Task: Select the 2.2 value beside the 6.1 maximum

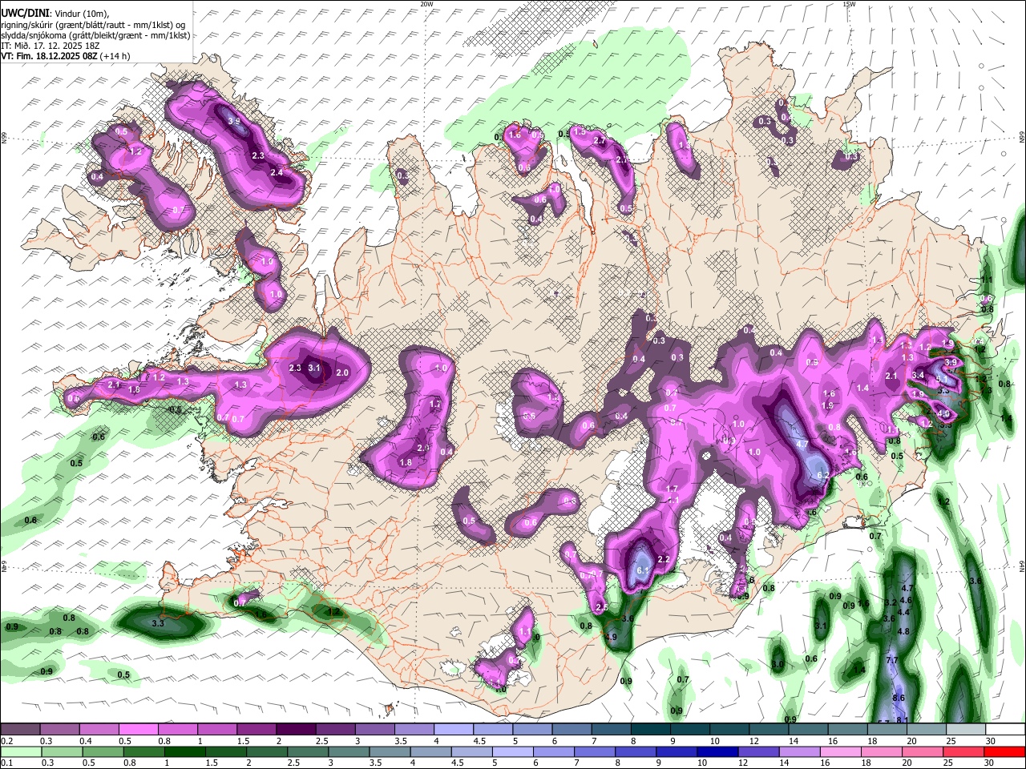Action: pyautogui.click(x=664, y=559)
